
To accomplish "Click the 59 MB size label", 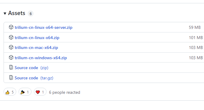I will [195, 27].
